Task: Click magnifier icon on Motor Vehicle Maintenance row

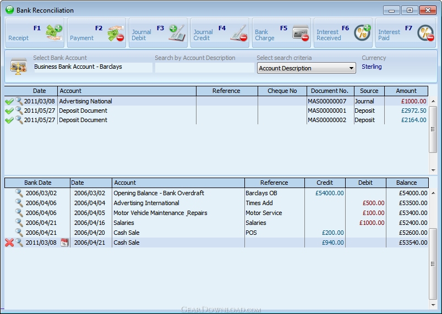Action: tap(19, 213)
